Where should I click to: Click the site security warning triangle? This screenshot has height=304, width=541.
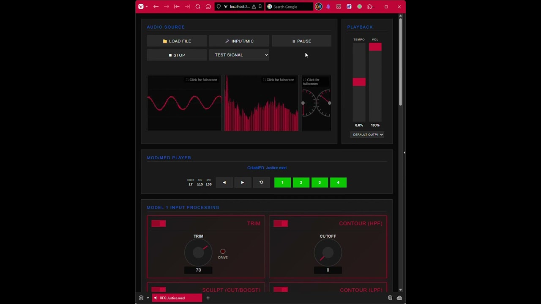click(254, 6)
